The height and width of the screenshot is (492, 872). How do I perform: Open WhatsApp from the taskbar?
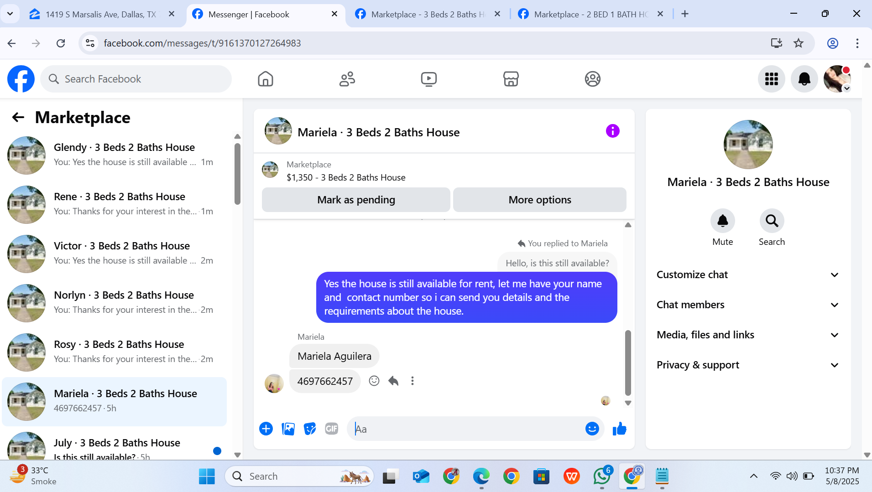[x=602, y=476]
